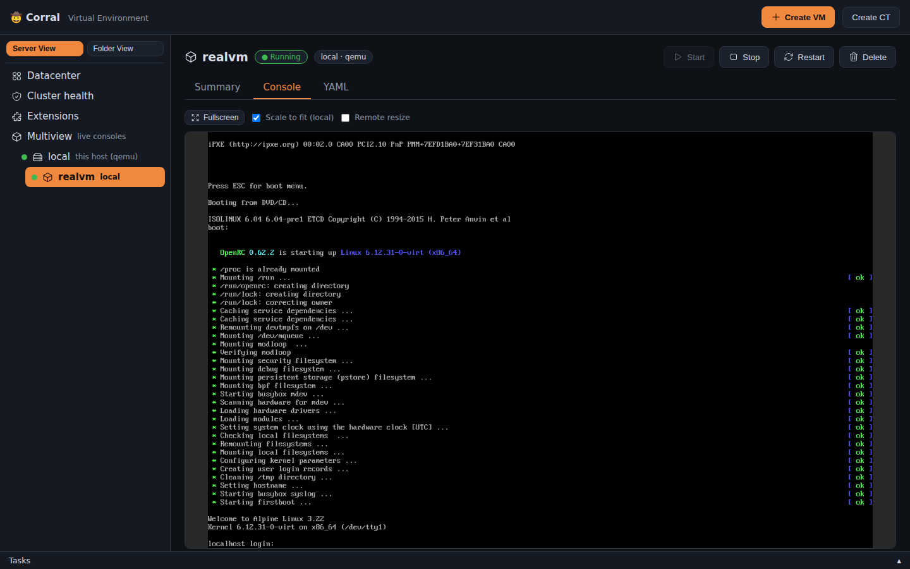Enter Fullscreen console mode
This screenshot has width=910, height=569.
[x=215, y=118]
